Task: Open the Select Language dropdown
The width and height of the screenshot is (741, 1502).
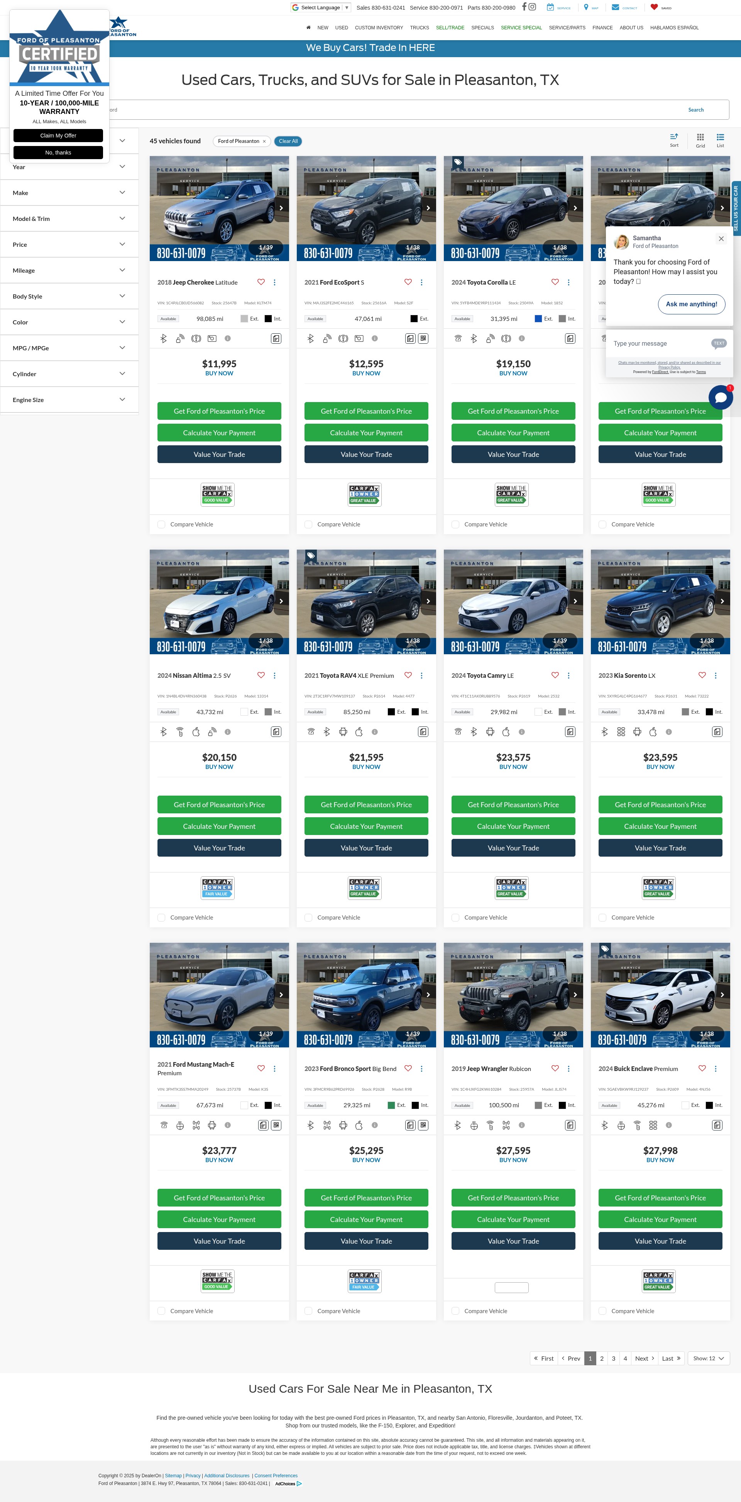Action: (321, 8)
